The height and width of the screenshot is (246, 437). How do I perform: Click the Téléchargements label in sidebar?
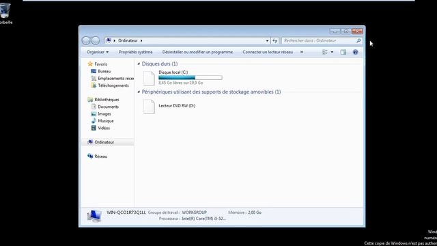point(113,85)
